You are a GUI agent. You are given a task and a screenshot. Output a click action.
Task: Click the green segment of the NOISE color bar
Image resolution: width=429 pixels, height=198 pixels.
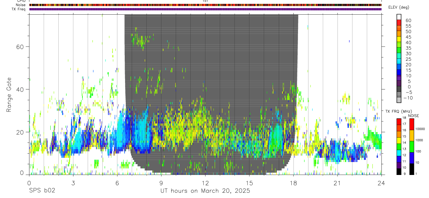pos(412,147)
